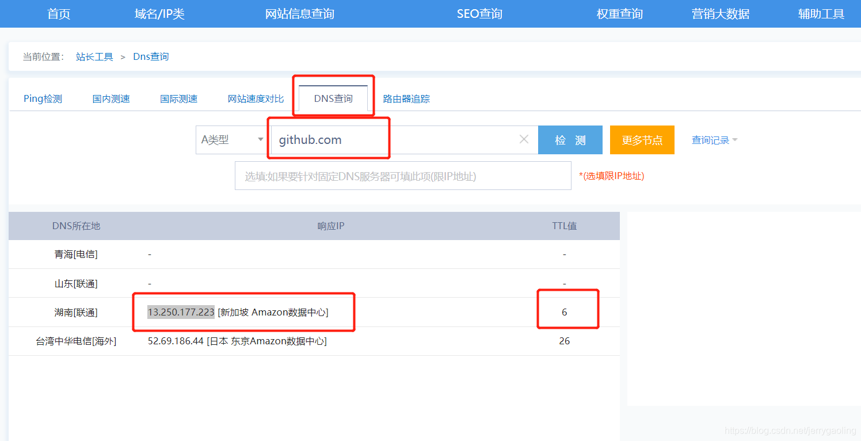The width and height of the screenshot is (861, 441).
Task: Open the 权重查询 navigation menu
Action: click(x=620, y=14)
